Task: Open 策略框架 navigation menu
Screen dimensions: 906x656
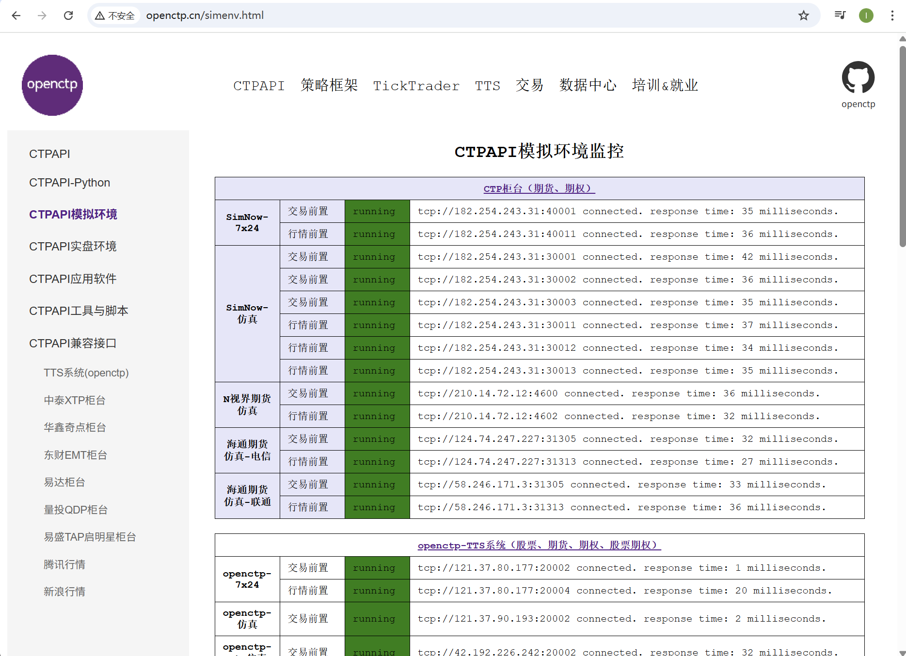Action: pyautogui.click(x=329, y=85)
